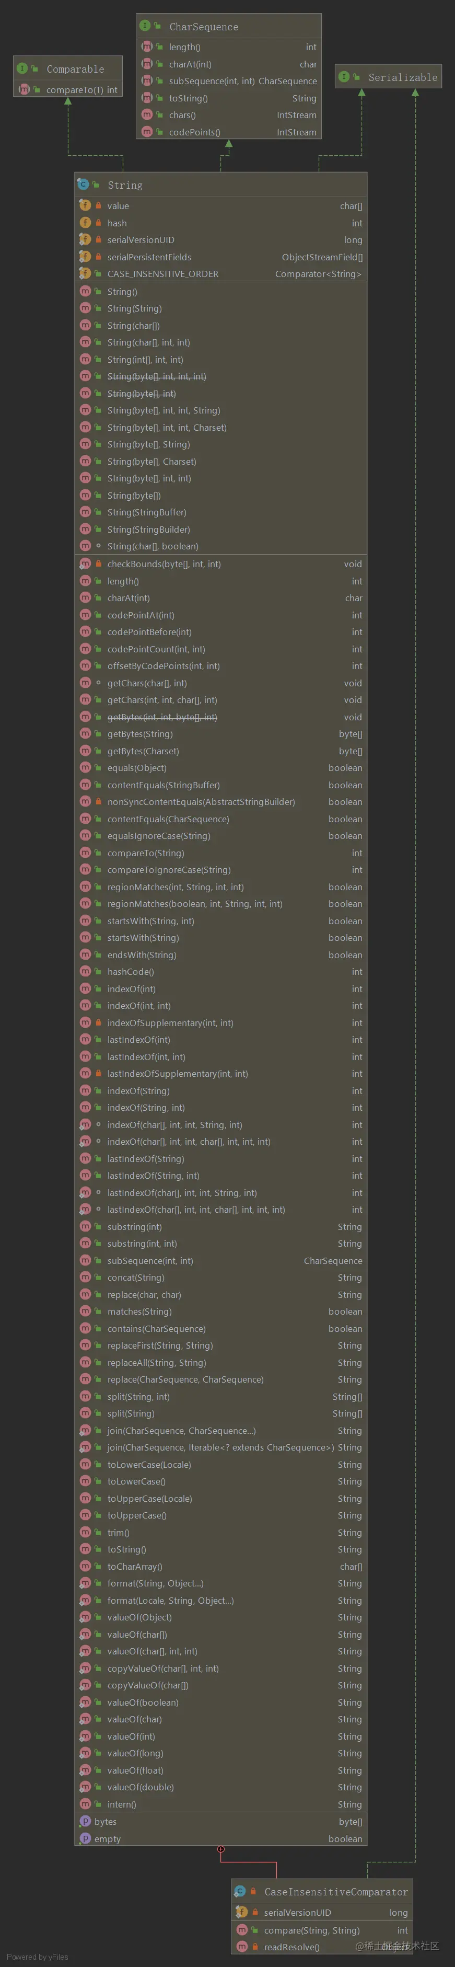This screenshot has width=455, height=1967.
Task: Select the matches(String) method row
Action: 220,1311
